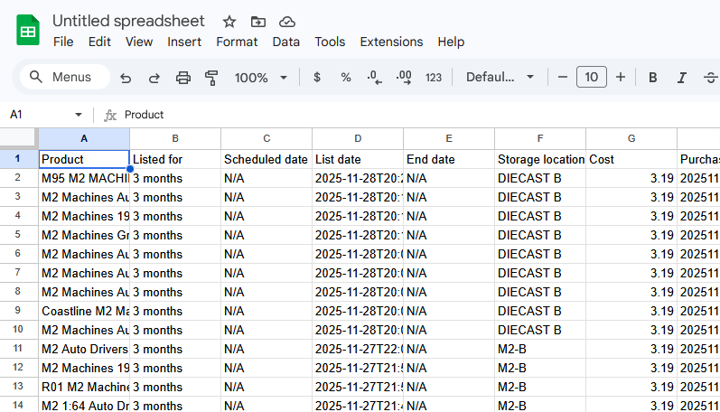
Task: Click the Redo arrow
Action: [x=154, y=78]
